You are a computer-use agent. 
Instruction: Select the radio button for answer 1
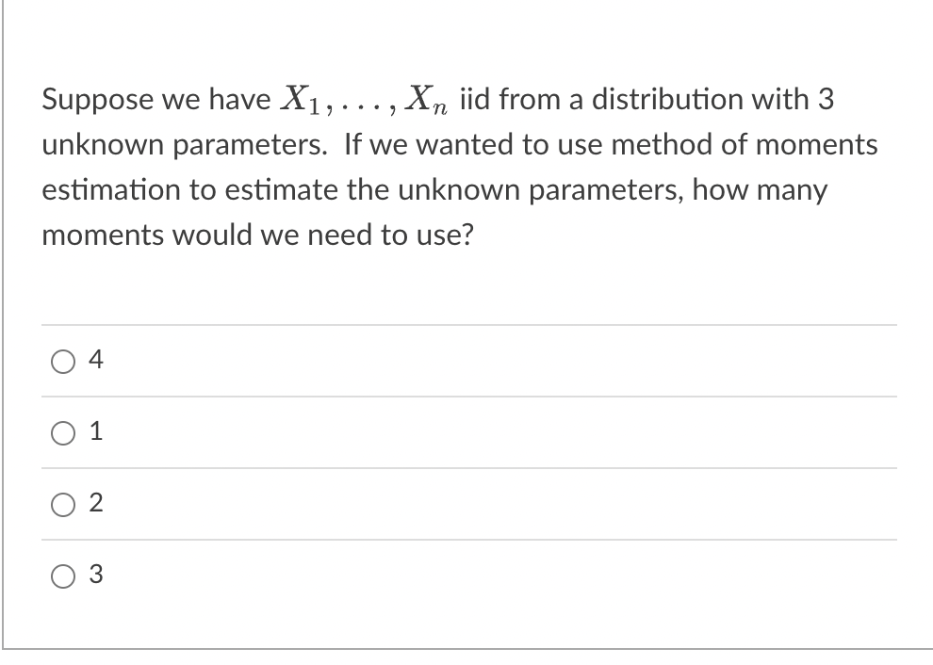point(62,432)
